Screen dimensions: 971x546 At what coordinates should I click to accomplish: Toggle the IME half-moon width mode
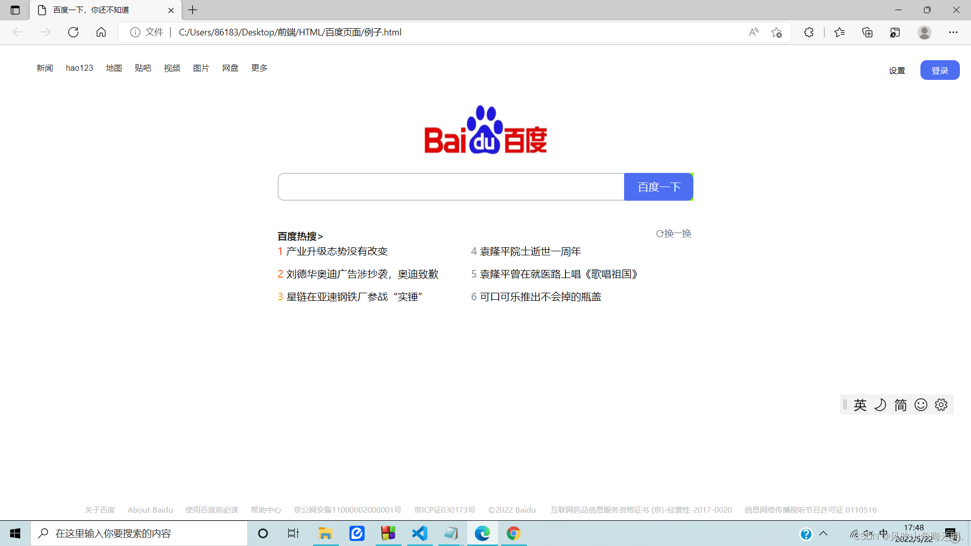880,405
